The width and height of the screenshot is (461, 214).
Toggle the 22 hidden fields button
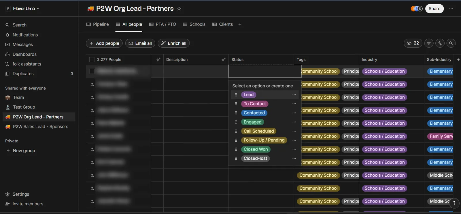[413, 43]
